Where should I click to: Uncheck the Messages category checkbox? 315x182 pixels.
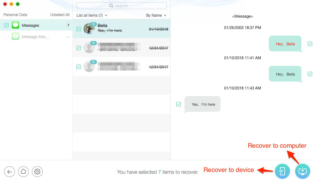(x=6, y=25)
